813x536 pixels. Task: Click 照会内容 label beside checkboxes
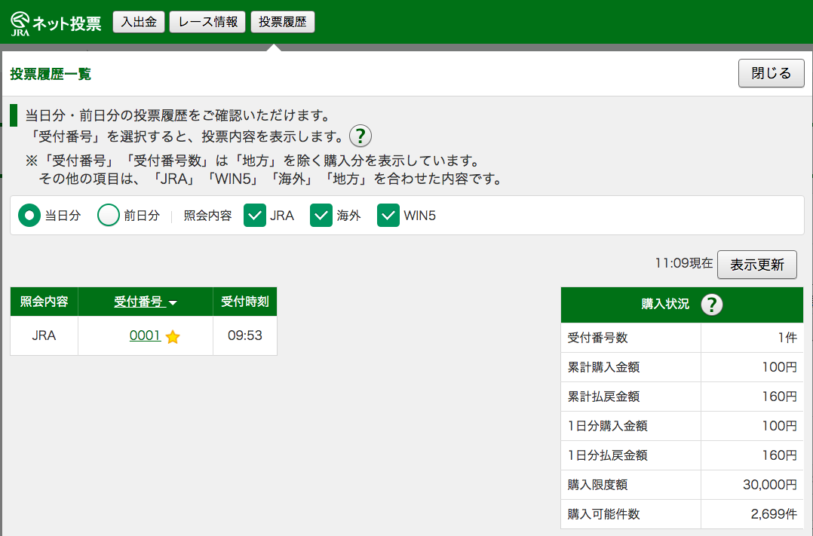point(207,216)
